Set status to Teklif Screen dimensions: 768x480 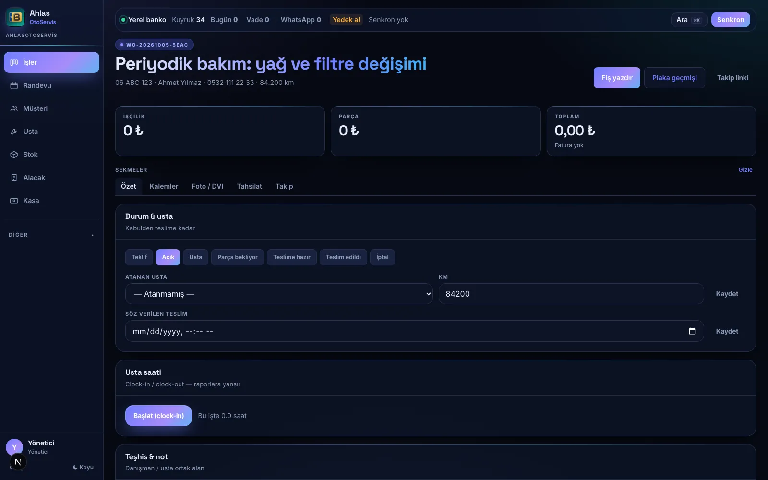pos(139,257)
